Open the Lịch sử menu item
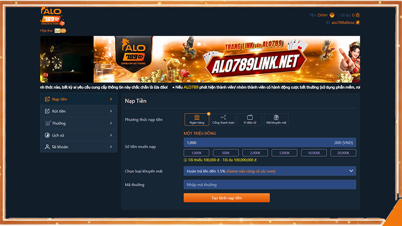 point(78,135)
